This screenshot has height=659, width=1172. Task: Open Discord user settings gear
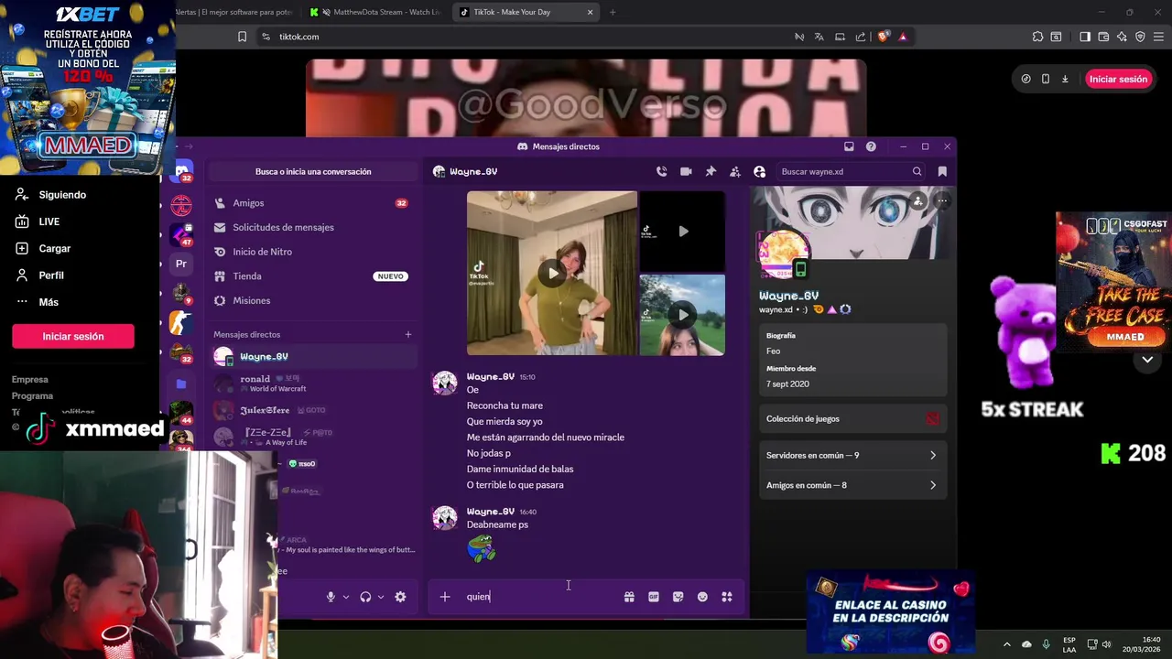click(x=400, y=597)
